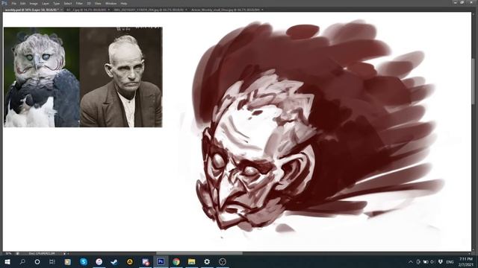Open the Layer menu

click(45, 4)
